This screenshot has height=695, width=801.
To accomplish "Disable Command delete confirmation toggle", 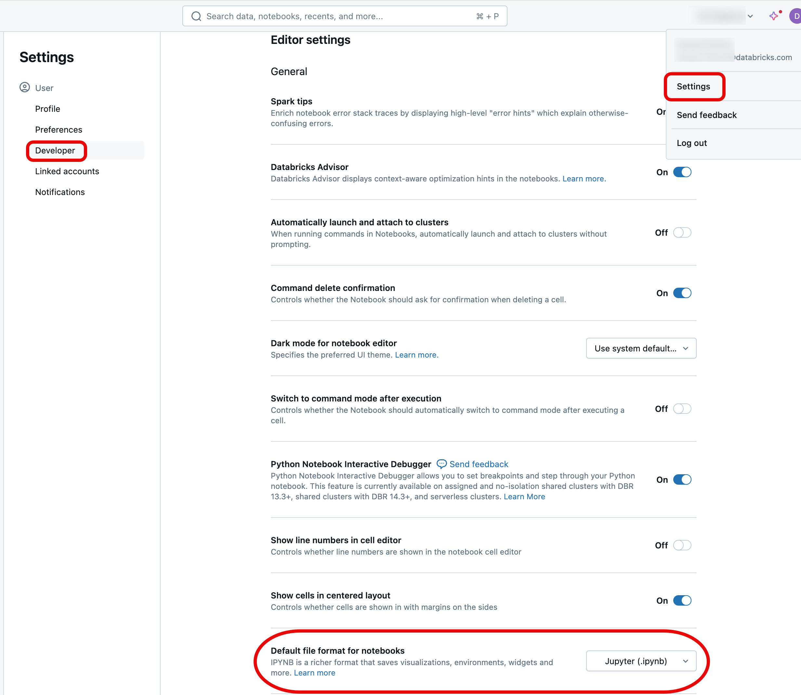I will [x=682, y=293].
